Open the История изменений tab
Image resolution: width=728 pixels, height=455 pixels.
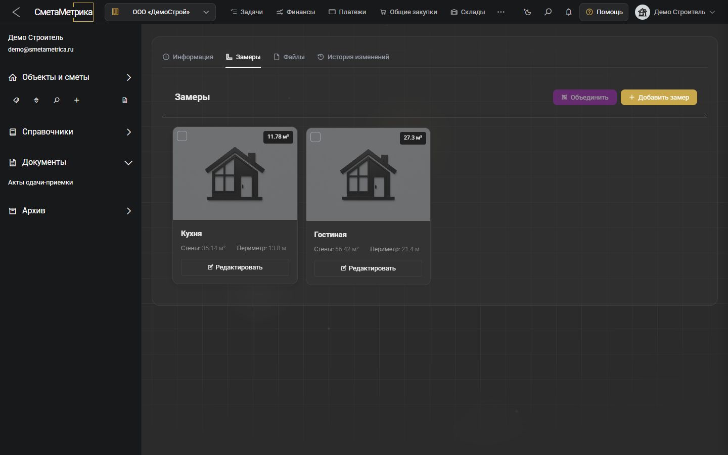click(353, 57)
